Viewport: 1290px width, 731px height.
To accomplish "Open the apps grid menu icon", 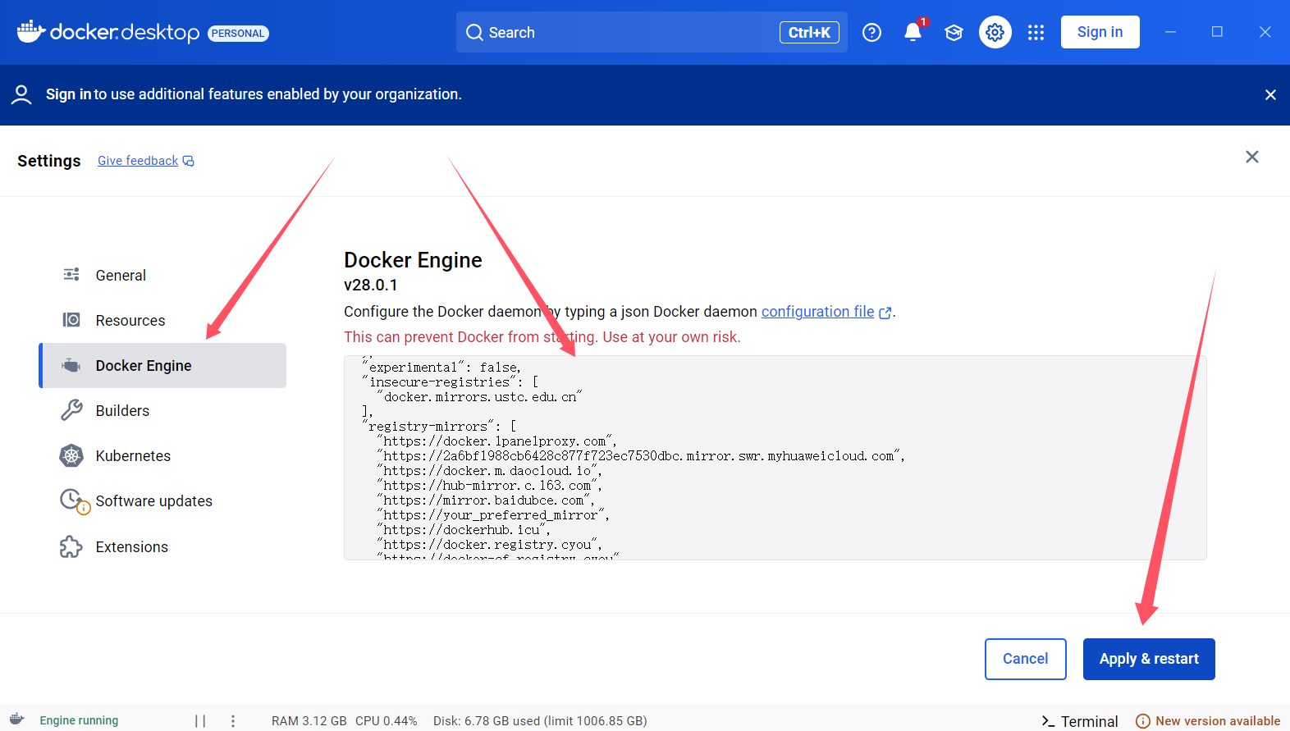I will click(1036, 33).
